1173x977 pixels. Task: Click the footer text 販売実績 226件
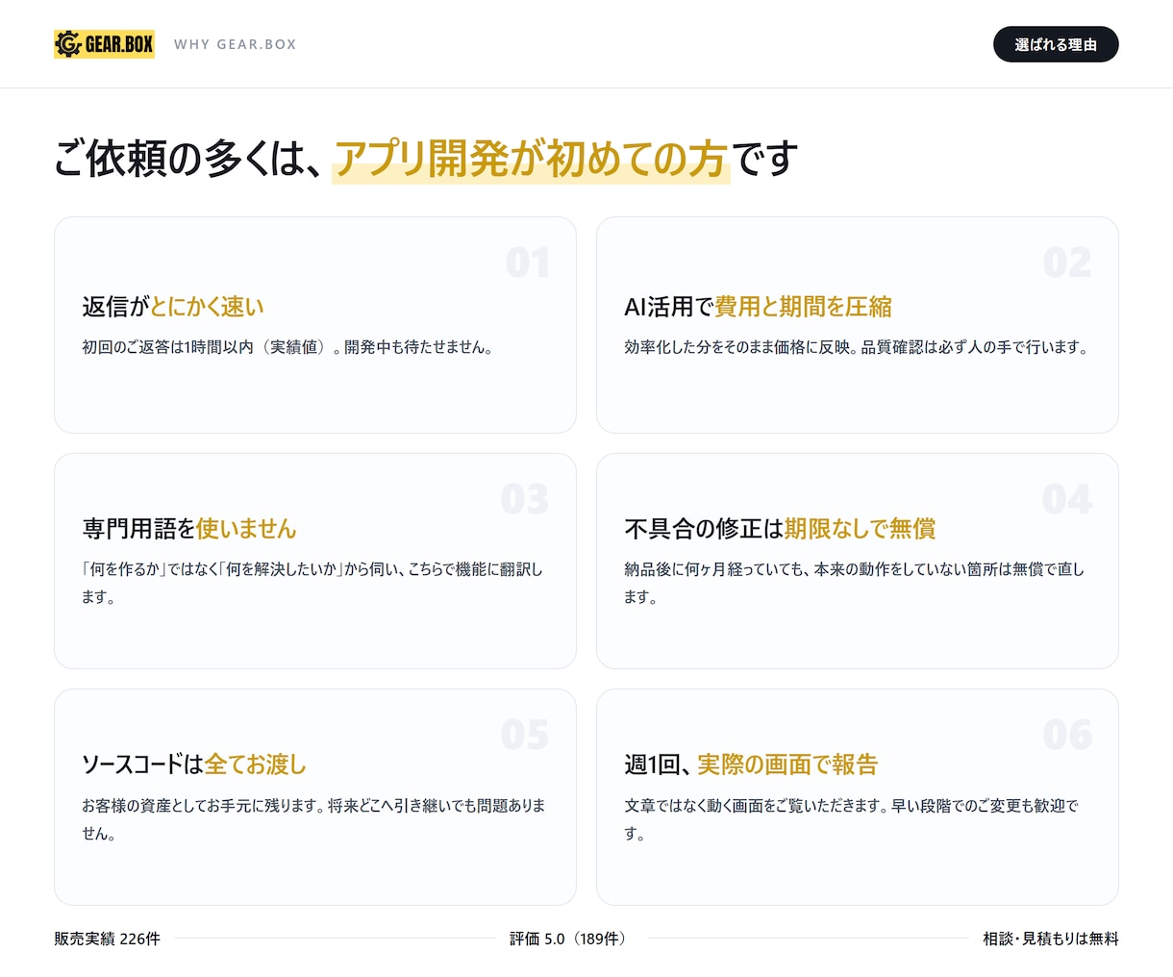pyautogui.click(x=107, y=939)
